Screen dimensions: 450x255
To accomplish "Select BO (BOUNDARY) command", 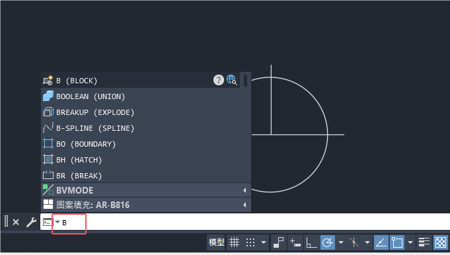I will click(x=146, y=144).
